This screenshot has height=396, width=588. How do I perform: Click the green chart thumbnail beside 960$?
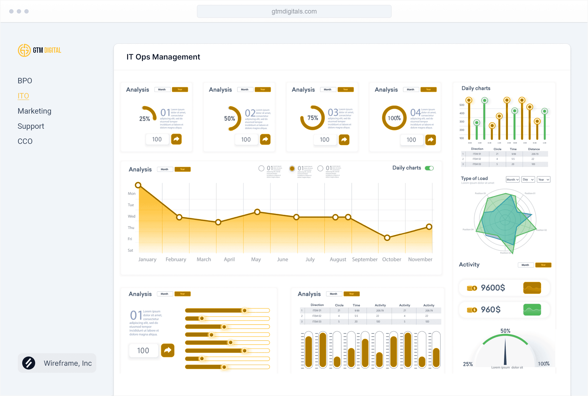pyautogui.click(x=532, y=310)
